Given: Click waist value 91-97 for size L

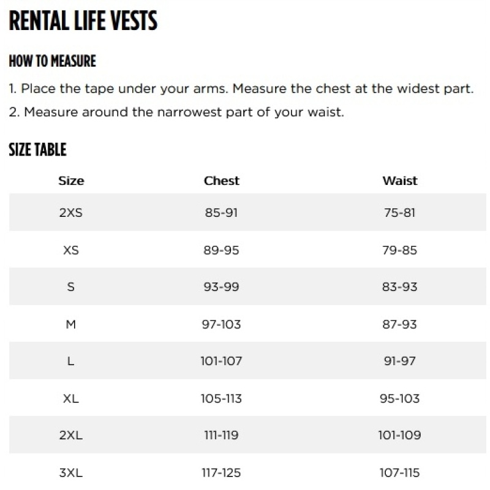Looking at the screenshot, I should [400, 361].
